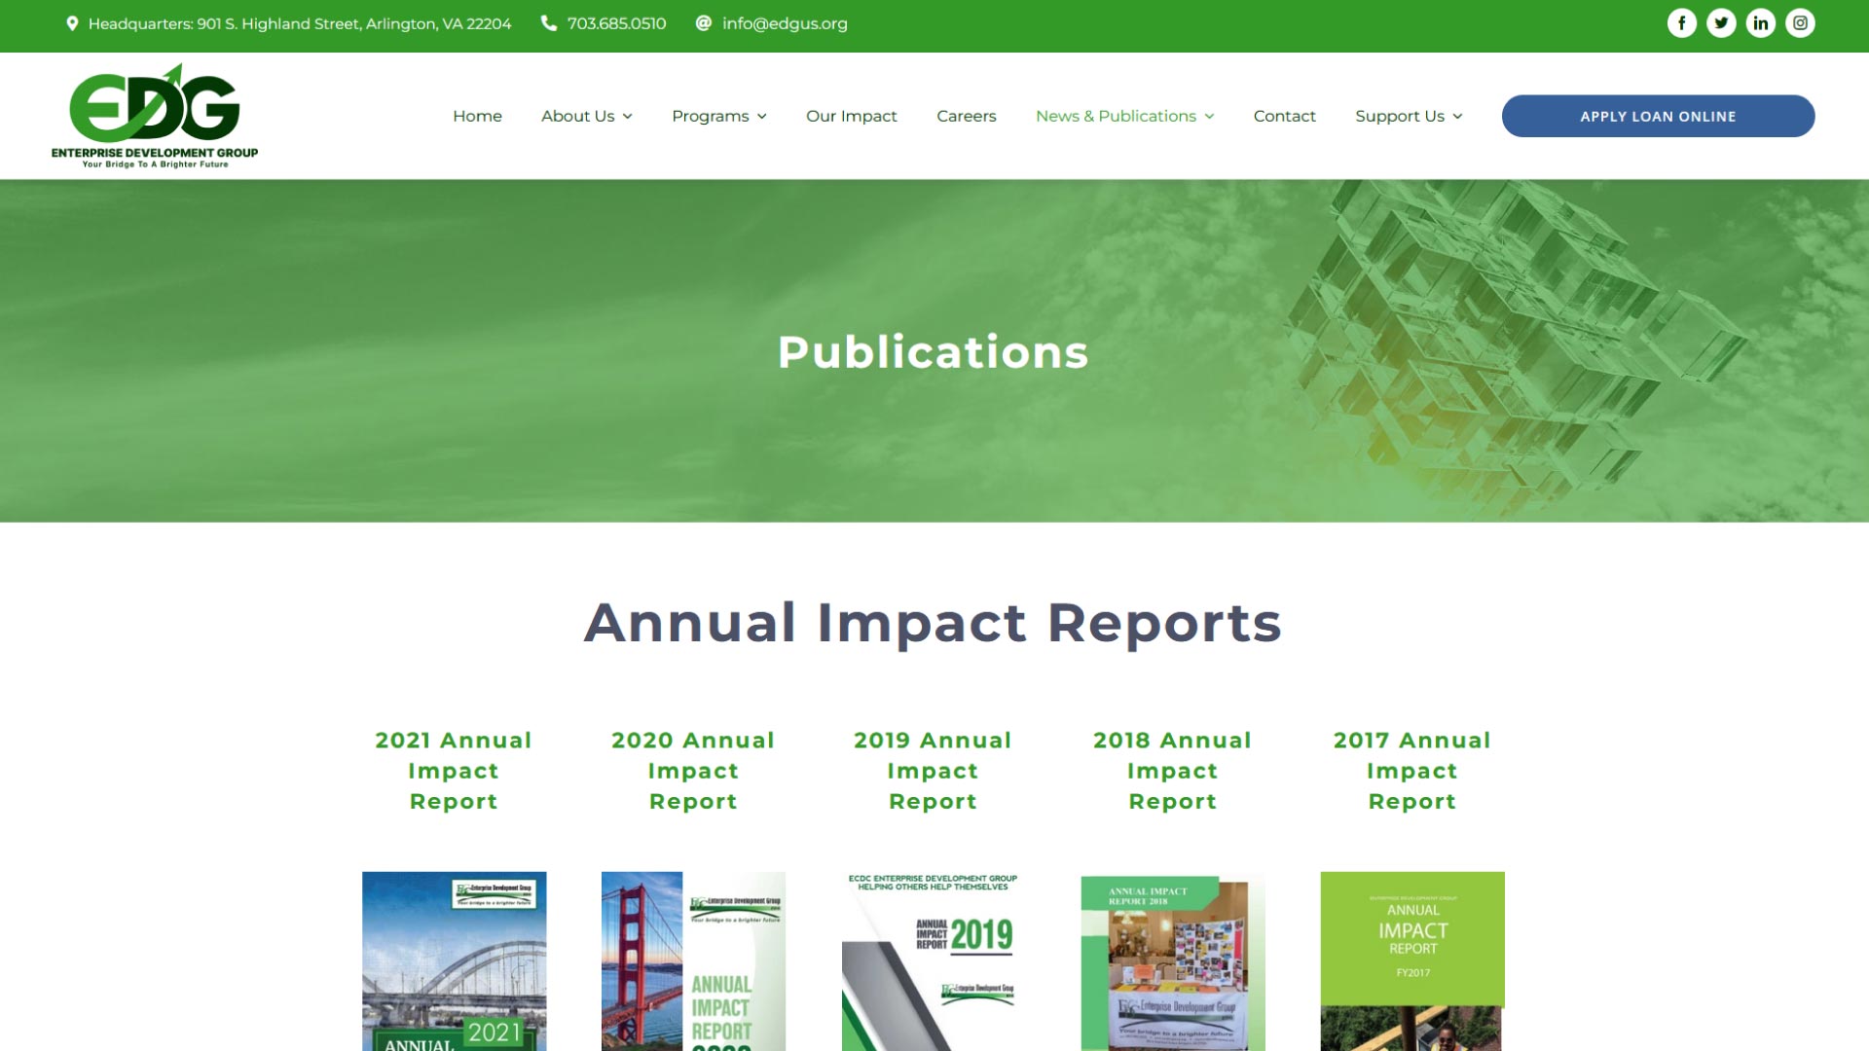
Task: Select the Home menu item
Action: coord(477,116)
